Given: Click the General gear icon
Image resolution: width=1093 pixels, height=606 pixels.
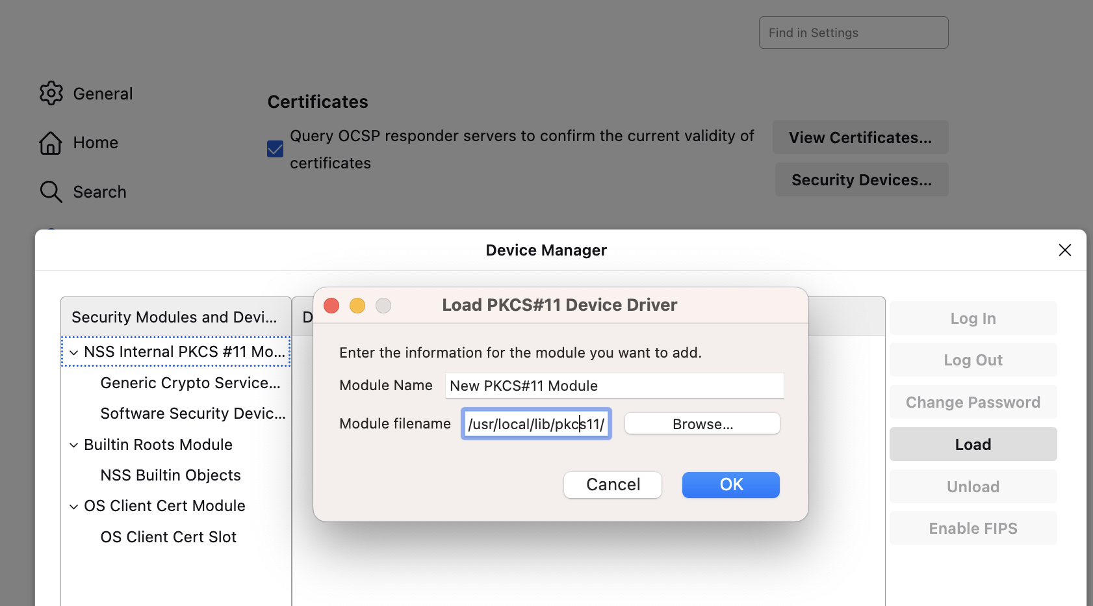Looking at the screenshot, I should coord(51,94).
